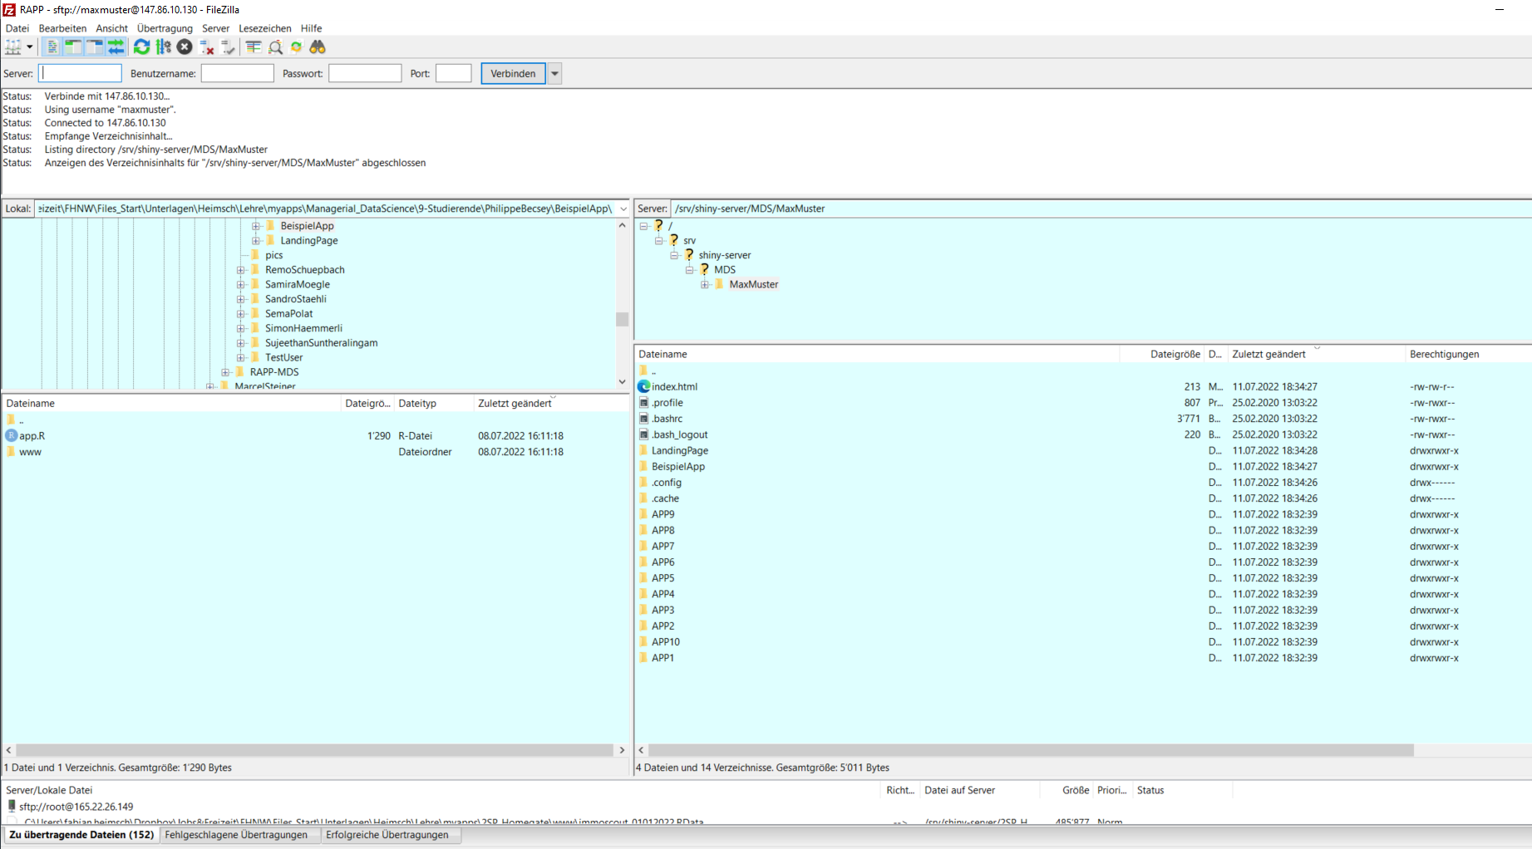Screen dimensions: 1532x849
Task: Open the Verbinden quickconnect history dropdown
Action: [554, 74]
